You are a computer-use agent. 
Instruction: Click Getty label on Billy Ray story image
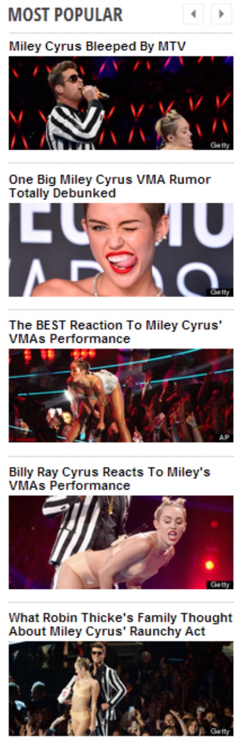[x=220, y=584]
